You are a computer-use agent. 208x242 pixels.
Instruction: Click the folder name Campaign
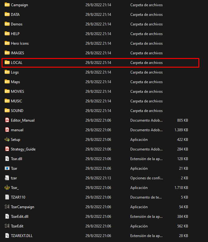pos(20,5)
